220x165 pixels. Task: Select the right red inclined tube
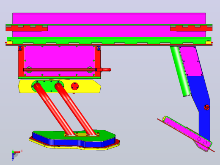pos(75,109)
